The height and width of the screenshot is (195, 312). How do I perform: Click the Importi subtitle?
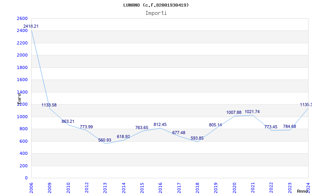[x=156, y=13]
